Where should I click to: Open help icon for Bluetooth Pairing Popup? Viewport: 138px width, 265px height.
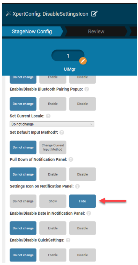pos(87,89)
